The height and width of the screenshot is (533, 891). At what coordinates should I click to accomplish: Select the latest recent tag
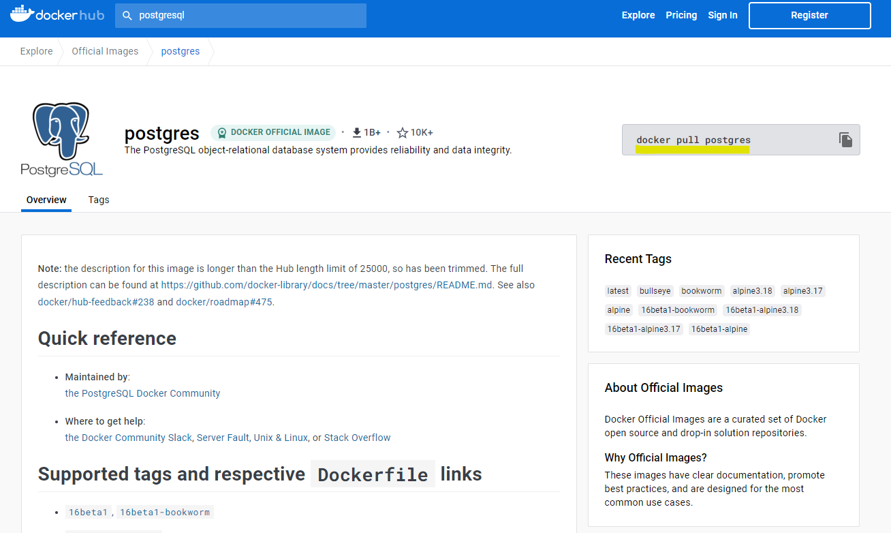(618, 291)
